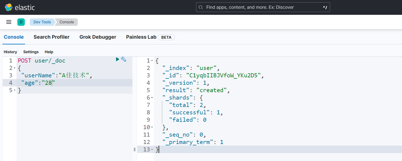Open the hamburger navigation menu
Viewport: 402px width, 161px height.
point(9,22)
